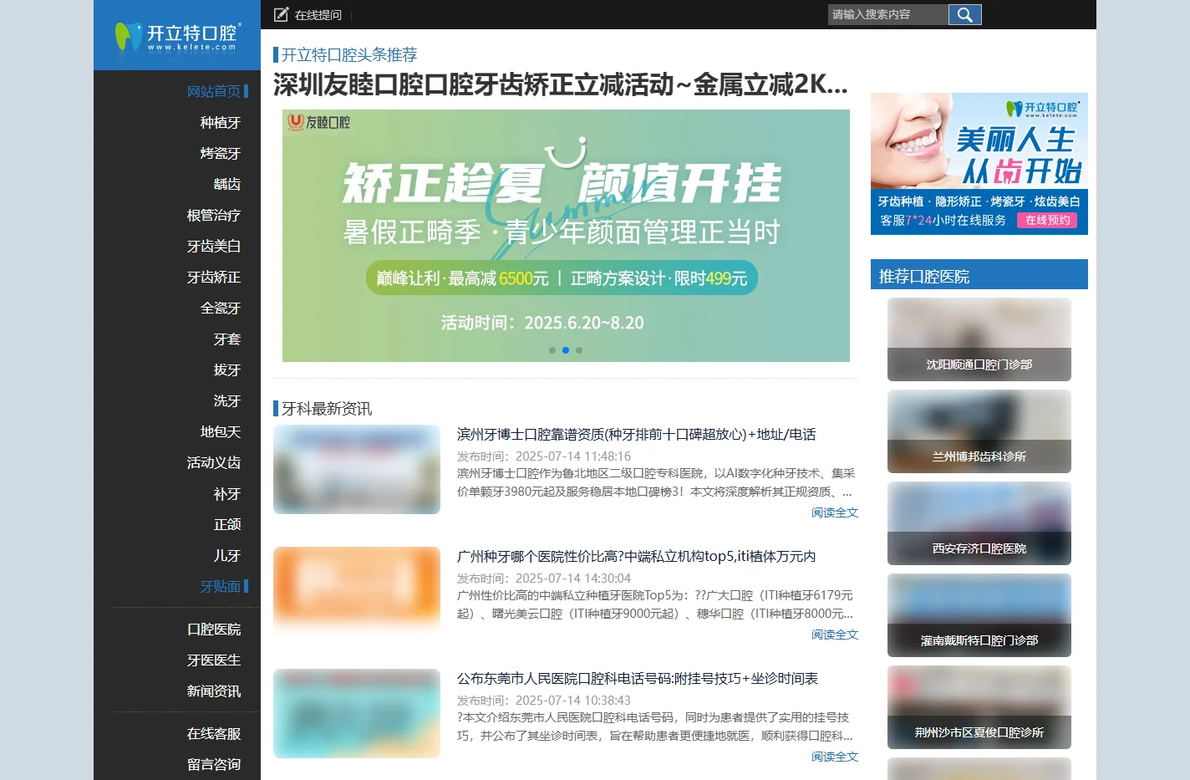
Task: Open 沈阳顺通口腔门诊部 hospital card
Action: 979,339
